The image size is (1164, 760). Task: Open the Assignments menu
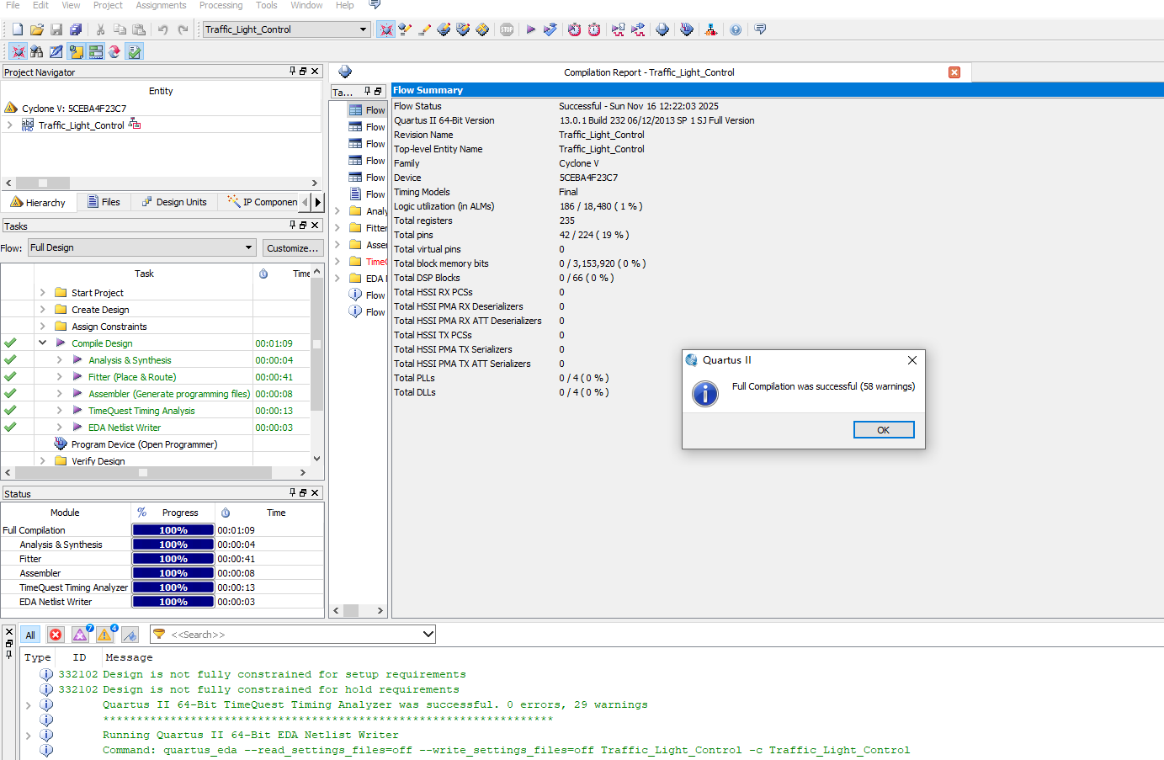[161, 5]
